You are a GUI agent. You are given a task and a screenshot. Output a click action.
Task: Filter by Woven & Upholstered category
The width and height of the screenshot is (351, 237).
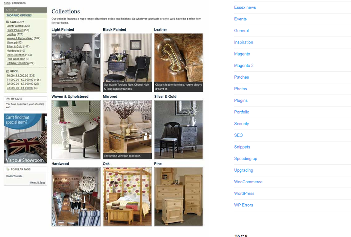point(20,39)
